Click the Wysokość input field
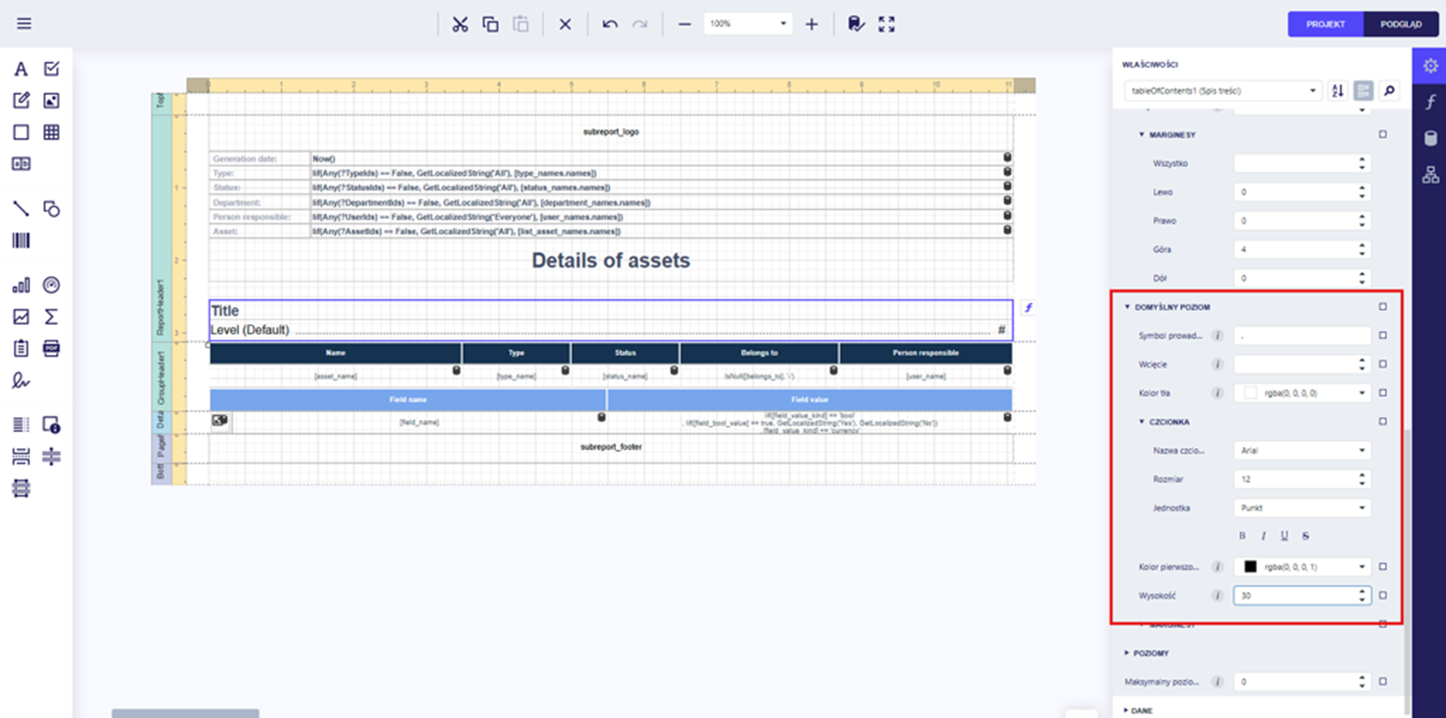The height and width of the screenshot is (718, 1446). pos(1294,596)
